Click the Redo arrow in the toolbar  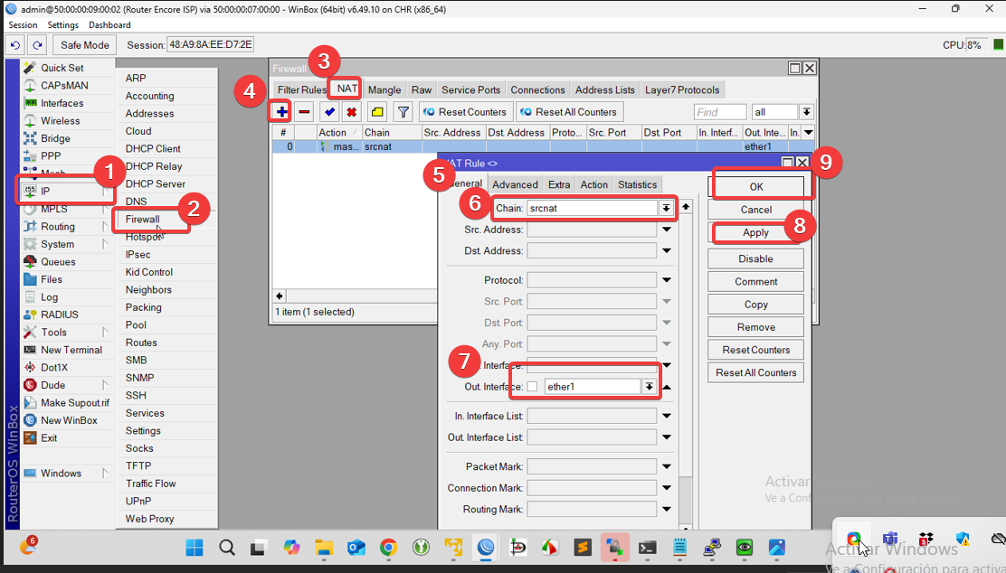(x=37, y=45)
